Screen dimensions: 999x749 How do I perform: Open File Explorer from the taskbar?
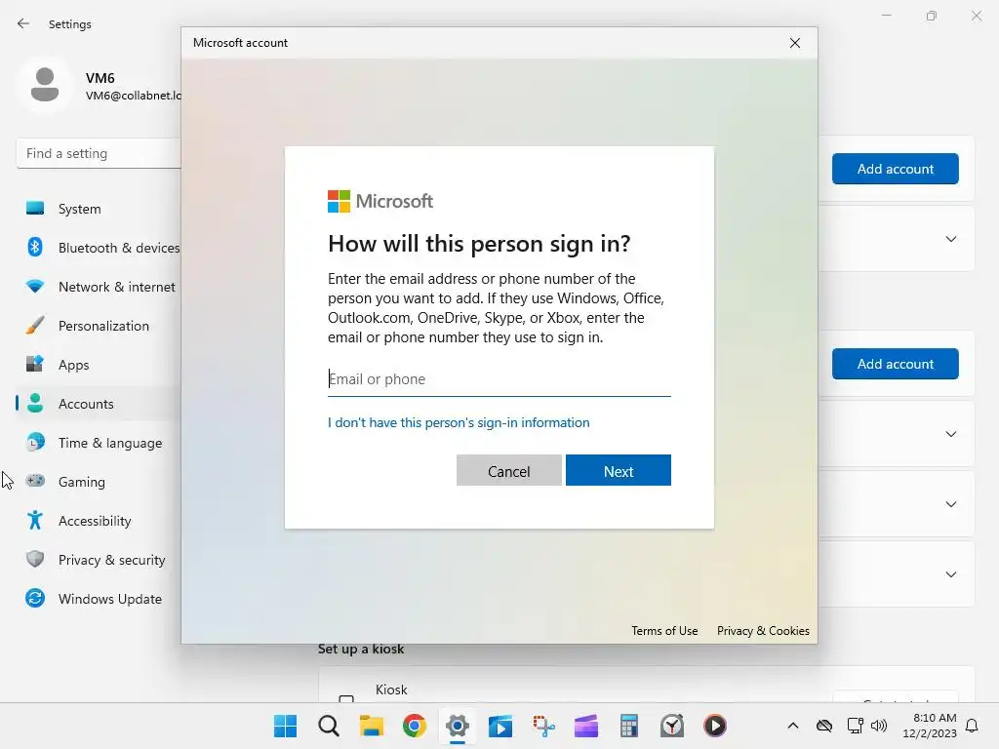pos(372,726)
